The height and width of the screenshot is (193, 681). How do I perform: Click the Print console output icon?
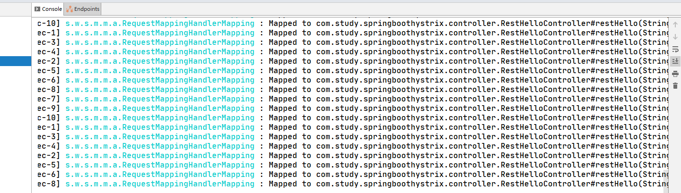tap(675, 74)
